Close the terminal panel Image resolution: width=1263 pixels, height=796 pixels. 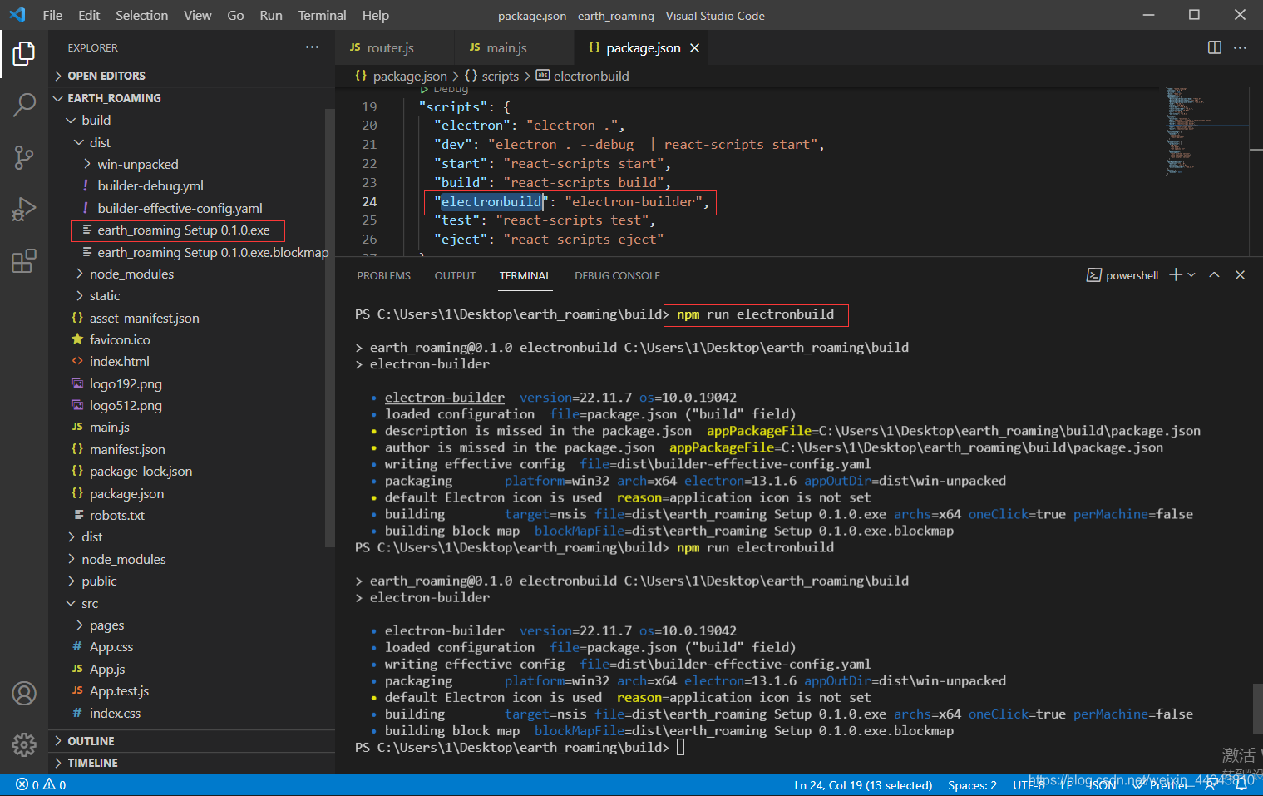1240,274
